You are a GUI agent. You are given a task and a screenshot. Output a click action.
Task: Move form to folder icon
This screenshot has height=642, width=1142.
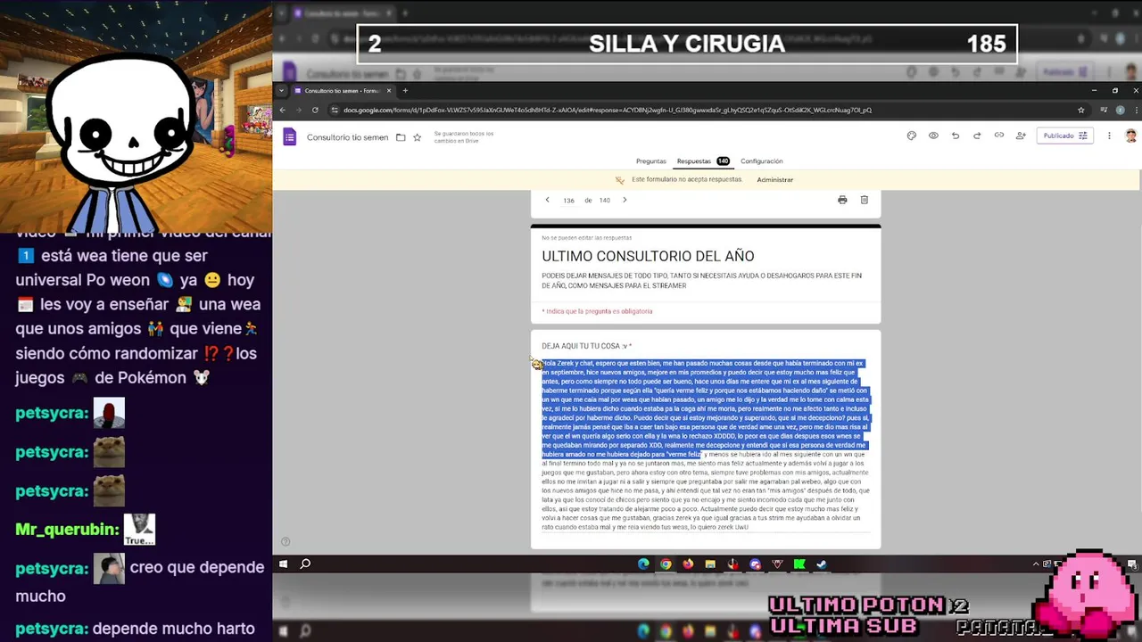click(x=401, y=137)
